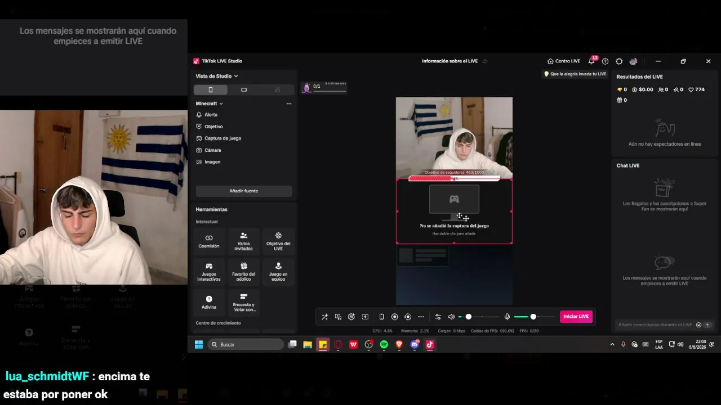Open Centro LIVE
721x405 pixels.
(x=564, y=61)
